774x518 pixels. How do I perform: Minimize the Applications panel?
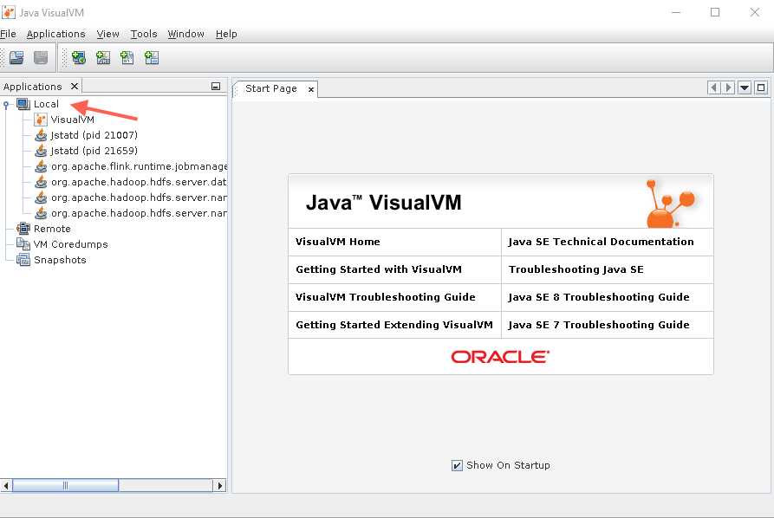[216, 87]
